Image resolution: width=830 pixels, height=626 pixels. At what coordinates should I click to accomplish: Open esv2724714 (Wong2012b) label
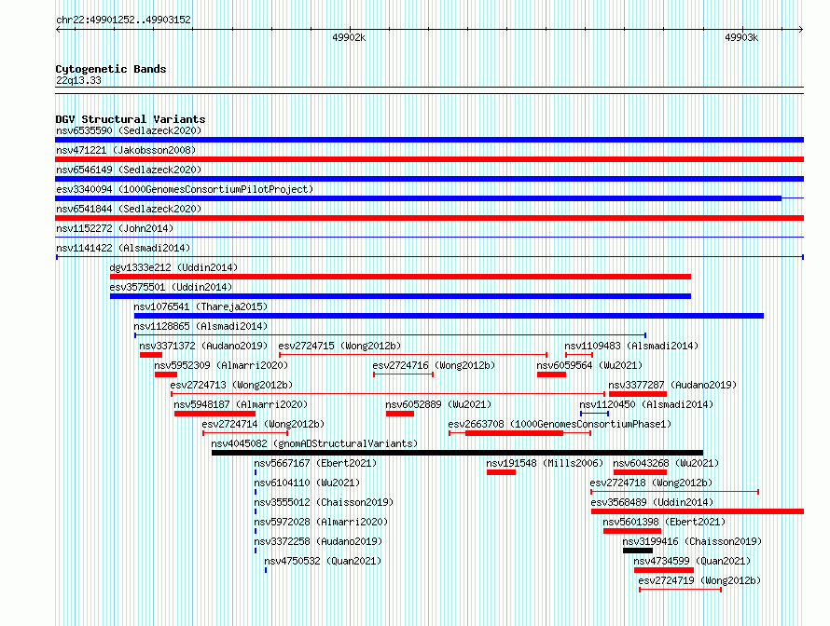[263, 424]
